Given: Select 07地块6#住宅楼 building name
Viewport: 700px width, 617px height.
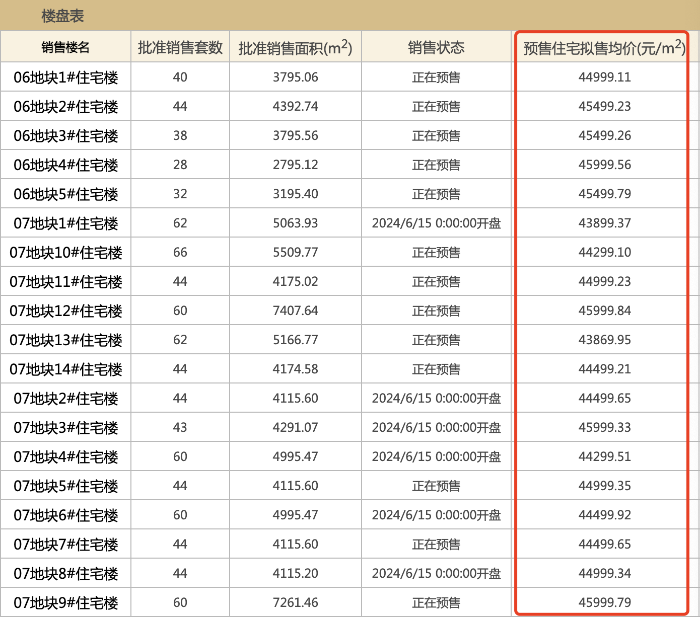Looking at the screenshot, I should click(x=66, y=515).
